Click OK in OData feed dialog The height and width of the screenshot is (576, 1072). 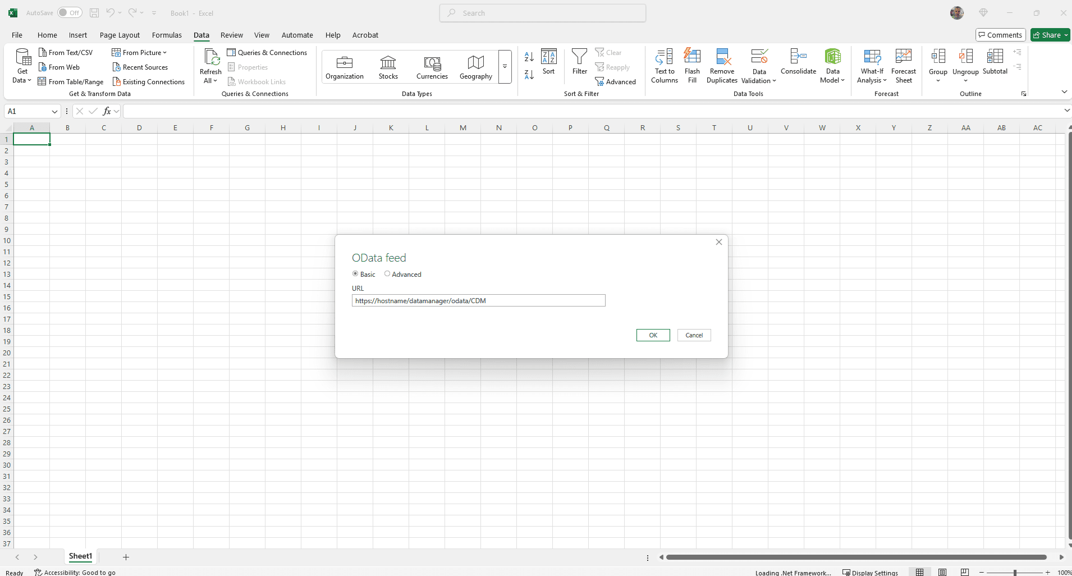(x=653, y=335)
